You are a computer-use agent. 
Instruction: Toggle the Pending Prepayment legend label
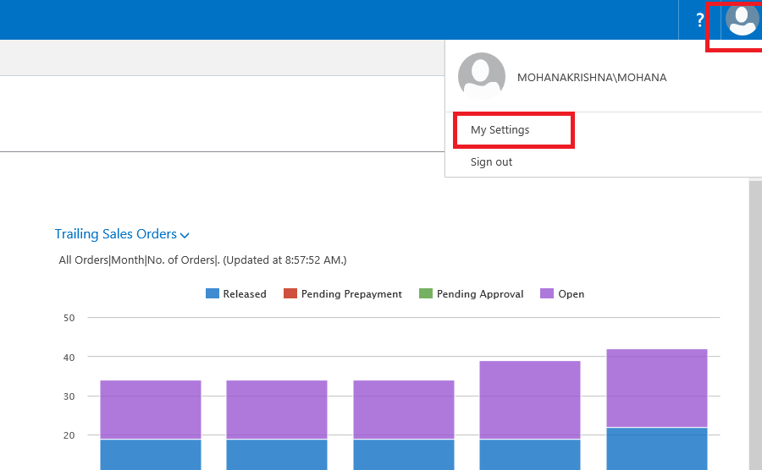351,294
